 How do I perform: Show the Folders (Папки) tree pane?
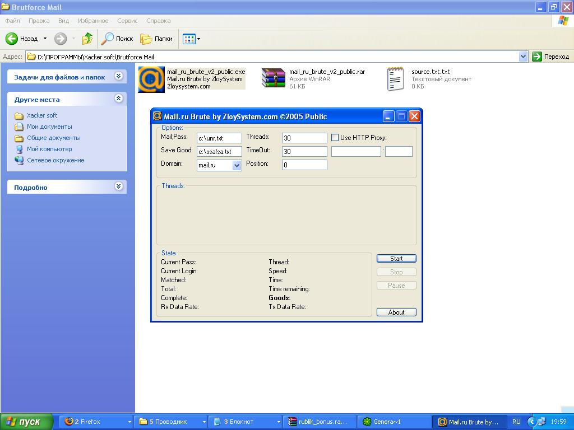[x=156, y=39]
